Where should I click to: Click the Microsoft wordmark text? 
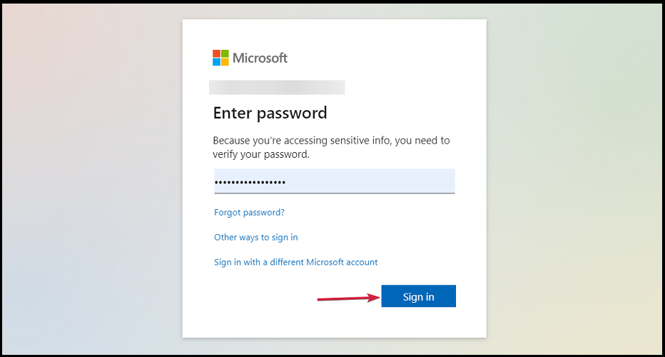click(260, 58)
